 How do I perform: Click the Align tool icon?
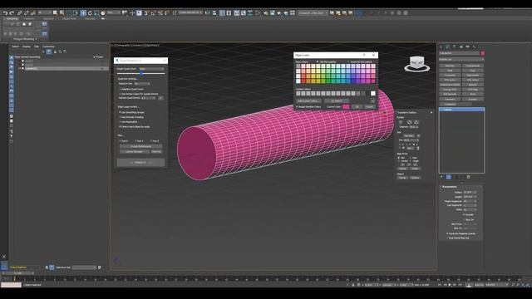pos(214,13)
